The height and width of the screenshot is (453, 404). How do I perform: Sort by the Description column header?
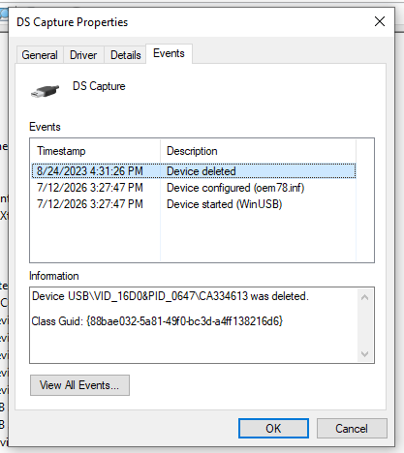(x=258, y=151)
